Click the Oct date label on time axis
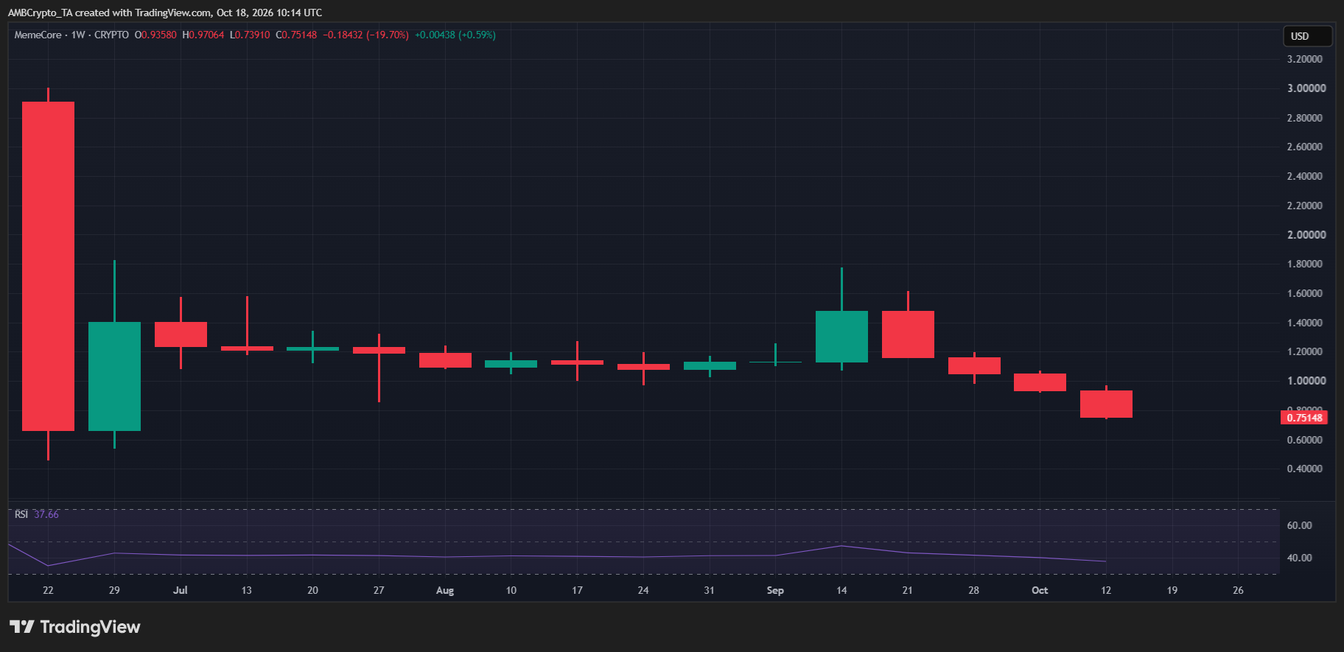 point(1040,590)
